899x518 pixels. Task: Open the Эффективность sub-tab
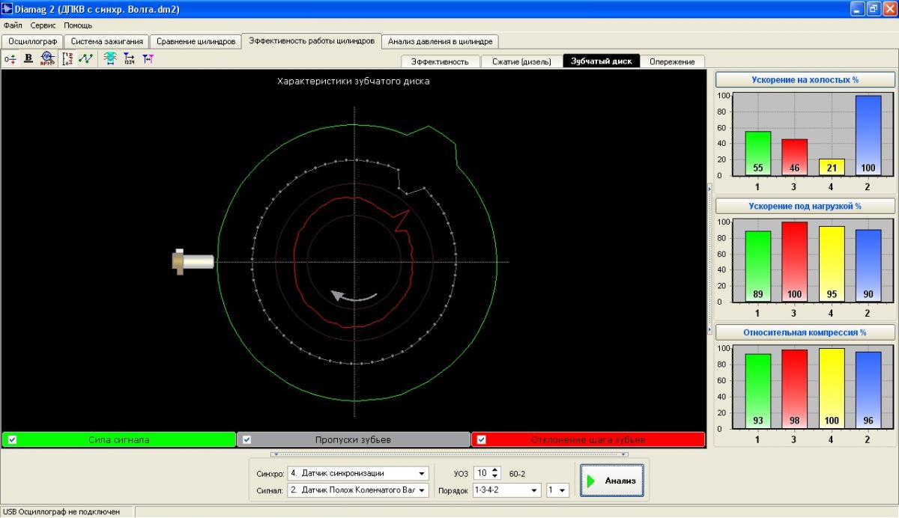pyautogui.click(x=440, y=61)
